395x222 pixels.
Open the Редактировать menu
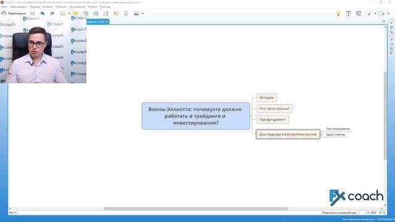pos(19,7)
